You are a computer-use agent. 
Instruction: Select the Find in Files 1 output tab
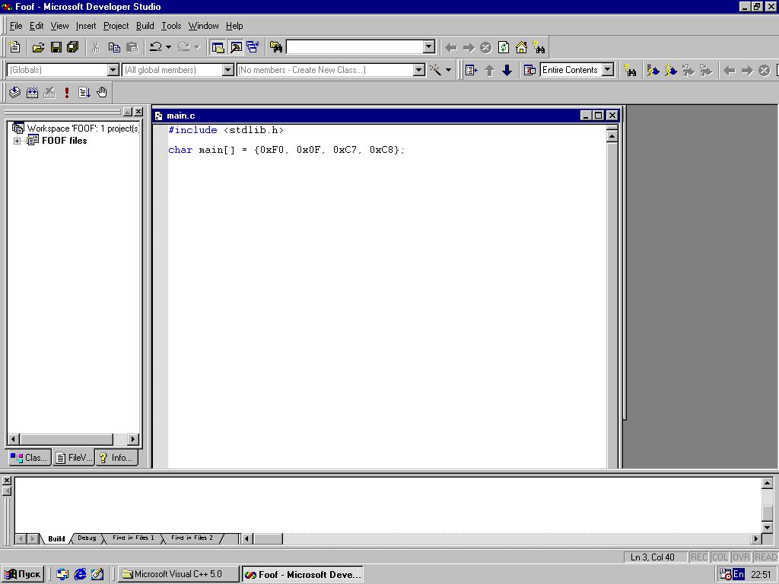(x=133, y=538)
